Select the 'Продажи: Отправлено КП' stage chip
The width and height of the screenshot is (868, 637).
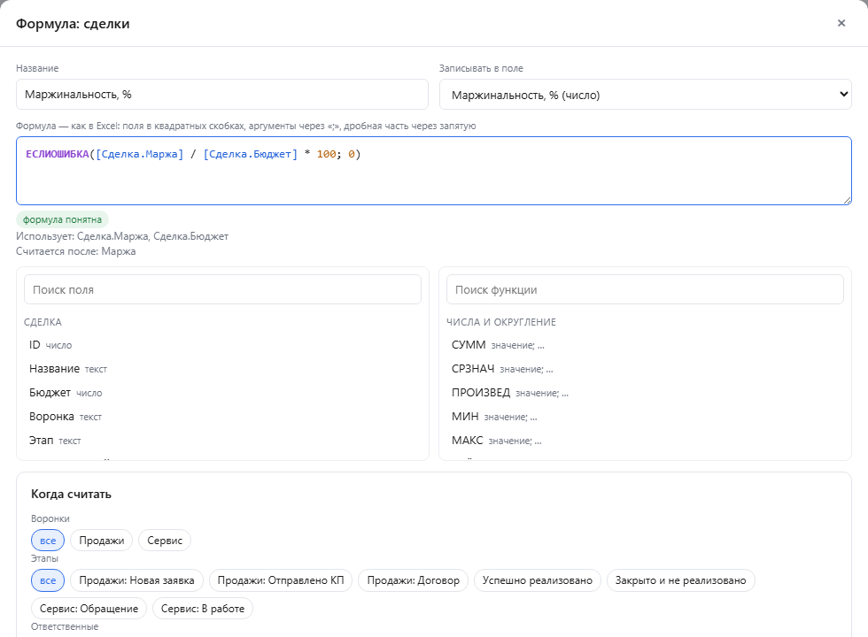(281, 580)
